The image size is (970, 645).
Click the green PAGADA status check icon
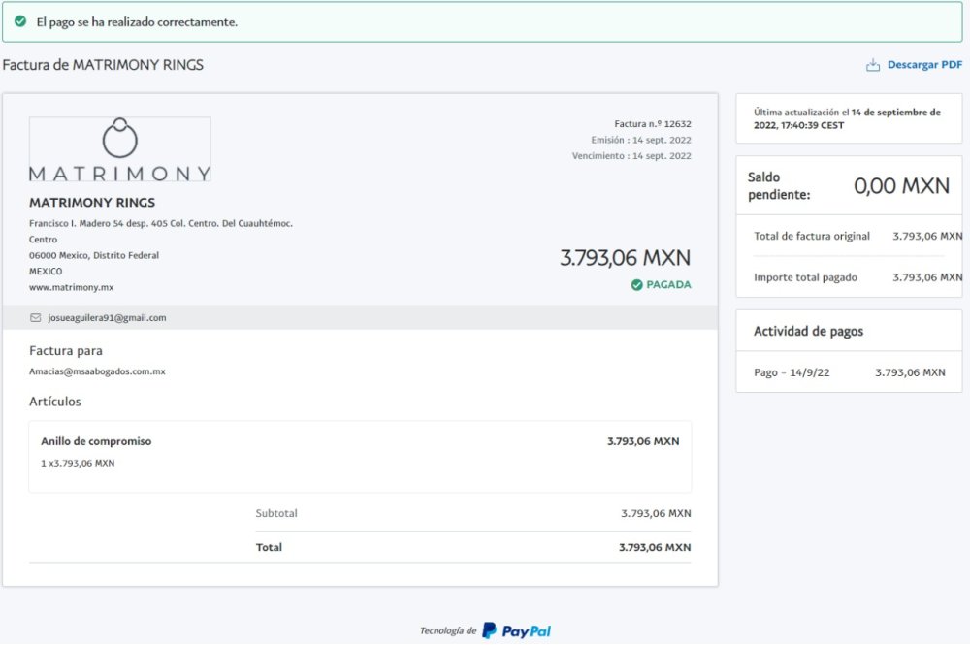pyautogui.click(x=636, y=285)
